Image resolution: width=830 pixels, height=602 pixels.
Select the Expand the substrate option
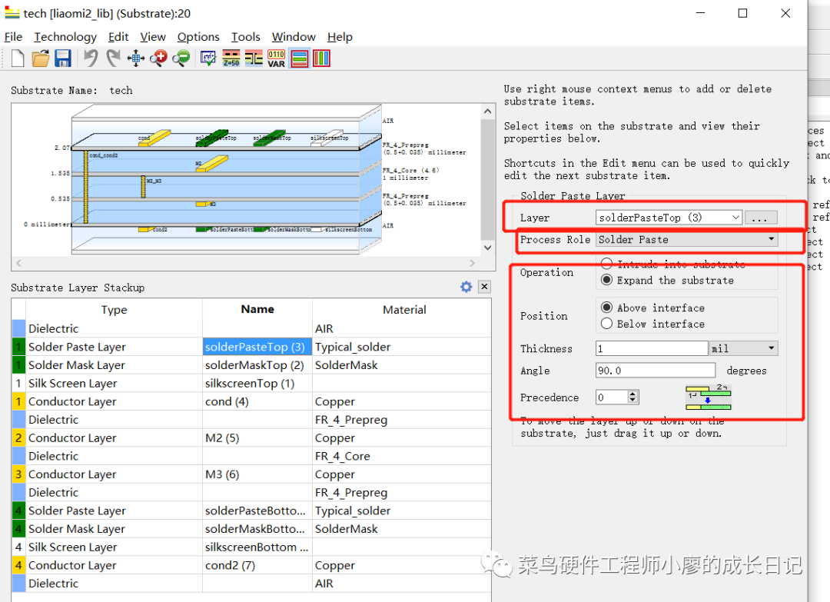click(x=607, y=281)
